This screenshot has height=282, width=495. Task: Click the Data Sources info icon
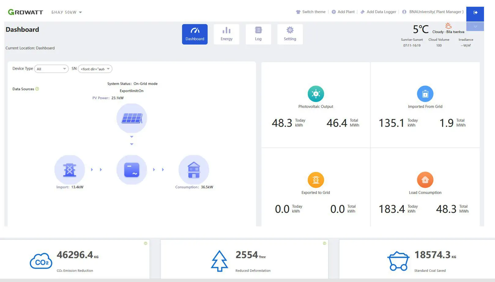pos(37,89)
